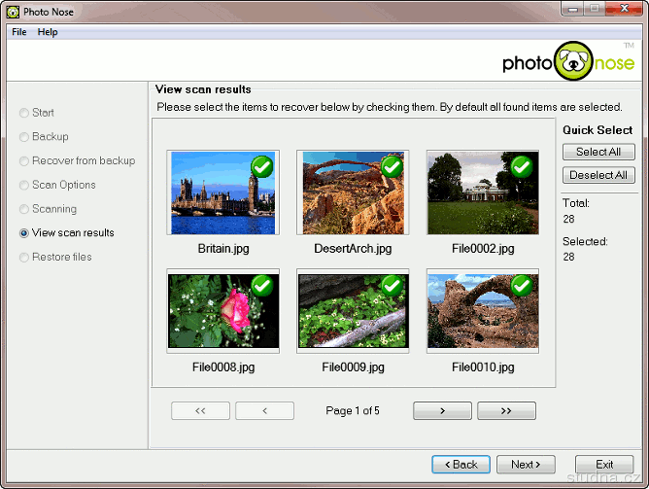Click the Page 1 of 5 indicator
Image resolution: width=649 pixels, height=489 pixels.
tap(353, 411)
